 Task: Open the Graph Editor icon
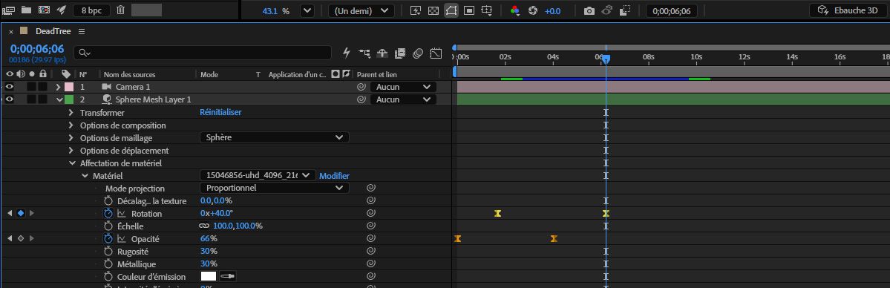click(x=436, y=53)
